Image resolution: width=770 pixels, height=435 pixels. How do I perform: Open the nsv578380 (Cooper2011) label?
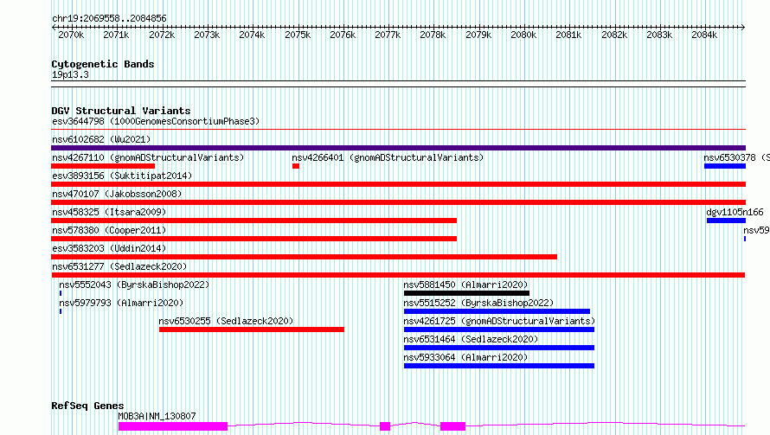tap(109, 230)
